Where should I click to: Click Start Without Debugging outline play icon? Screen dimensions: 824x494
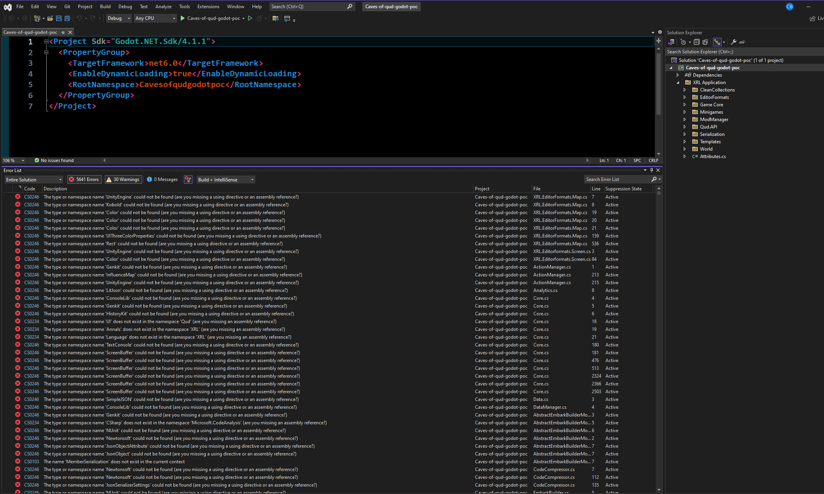(250, 18)
